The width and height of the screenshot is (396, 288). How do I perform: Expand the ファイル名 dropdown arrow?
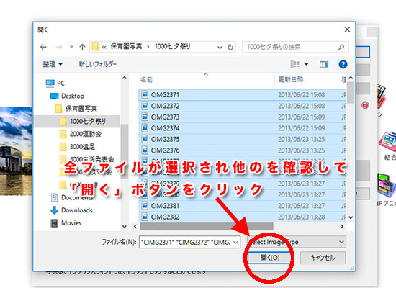236,243
